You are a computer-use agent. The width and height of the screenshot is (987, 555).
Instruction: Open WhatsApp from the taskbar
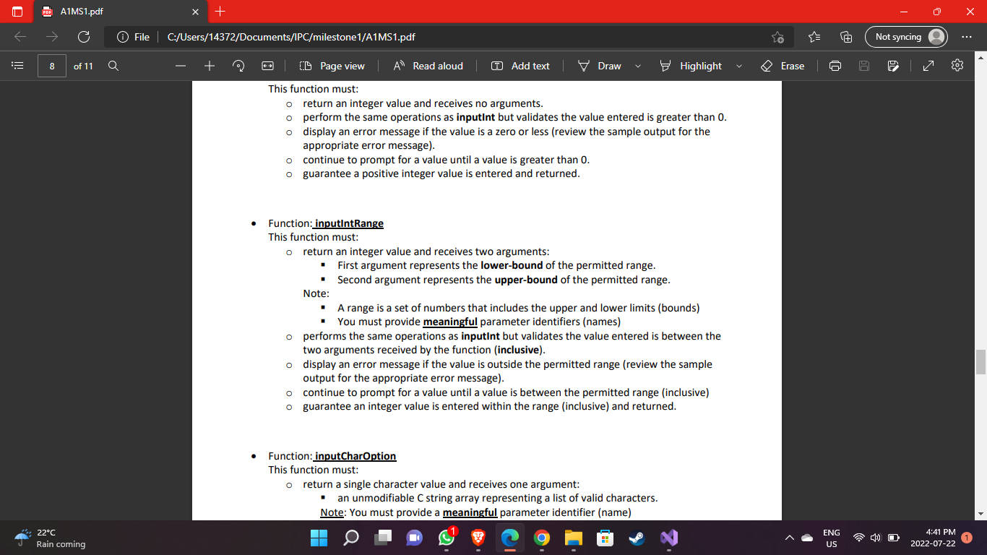click(x=447, y=538)
